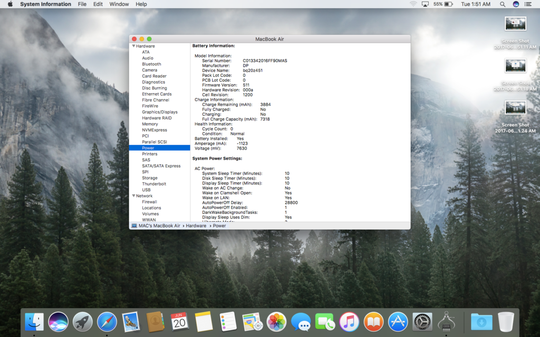
Task: Open Photos pinwheel icon in Dock
Action: click(276, 322)
